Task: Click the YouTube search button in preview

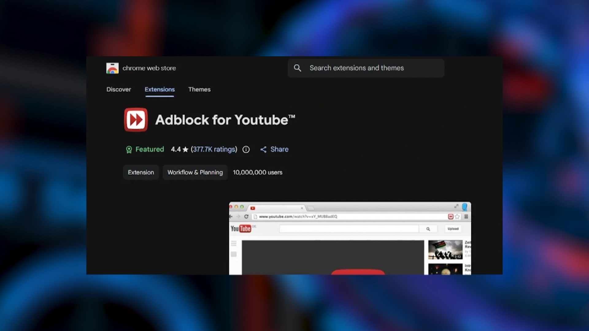Action: coord(428,229)
